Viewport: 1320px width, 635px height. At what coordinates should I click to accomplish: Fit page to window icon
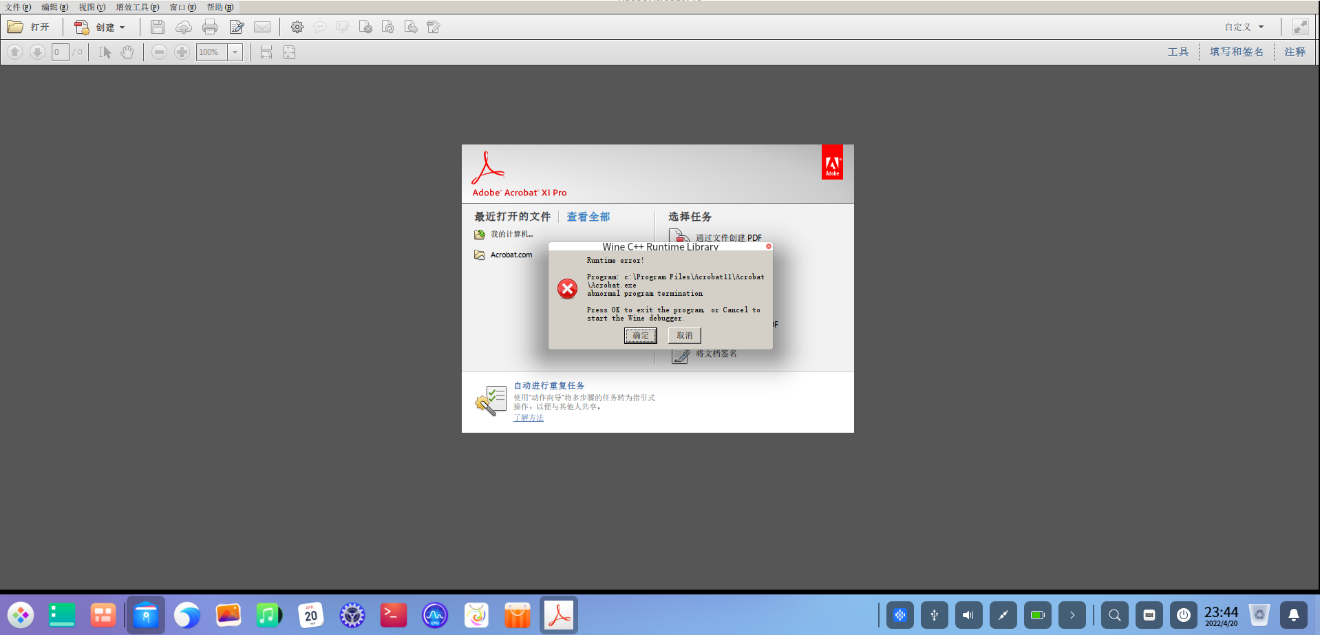coord(289,52)
